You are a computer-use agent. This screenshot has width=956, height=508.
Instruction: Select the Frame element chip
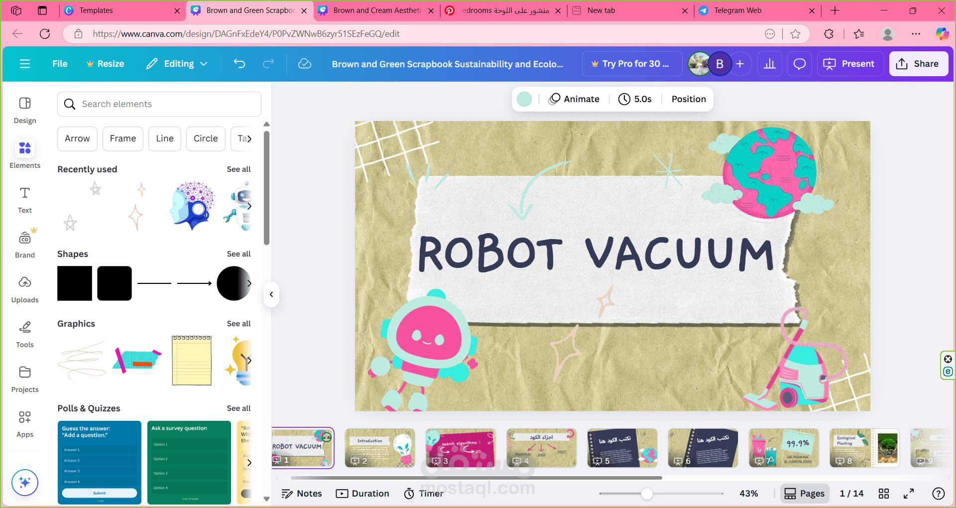click(123, 138)
